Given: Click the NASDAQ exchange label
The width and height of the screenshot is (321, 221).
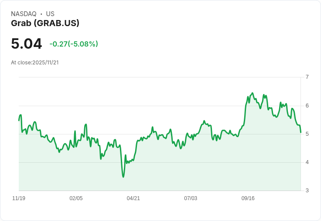Looking at the screenshot, I should click(24, 14).
